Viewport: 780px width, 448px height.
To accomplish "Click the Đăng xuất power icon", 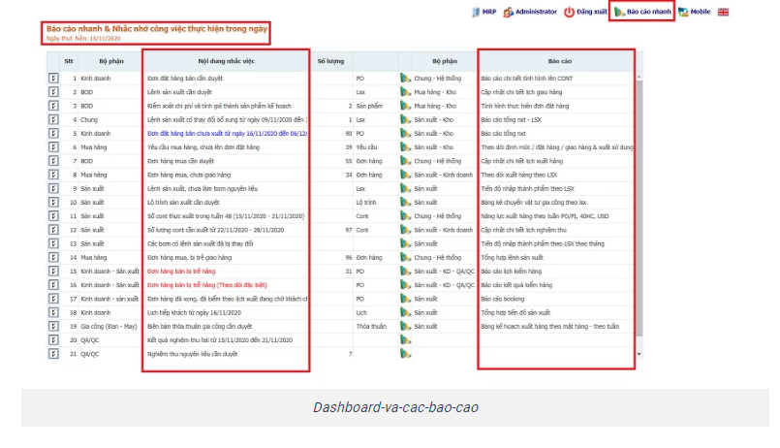I will click(x=569, y=12).
